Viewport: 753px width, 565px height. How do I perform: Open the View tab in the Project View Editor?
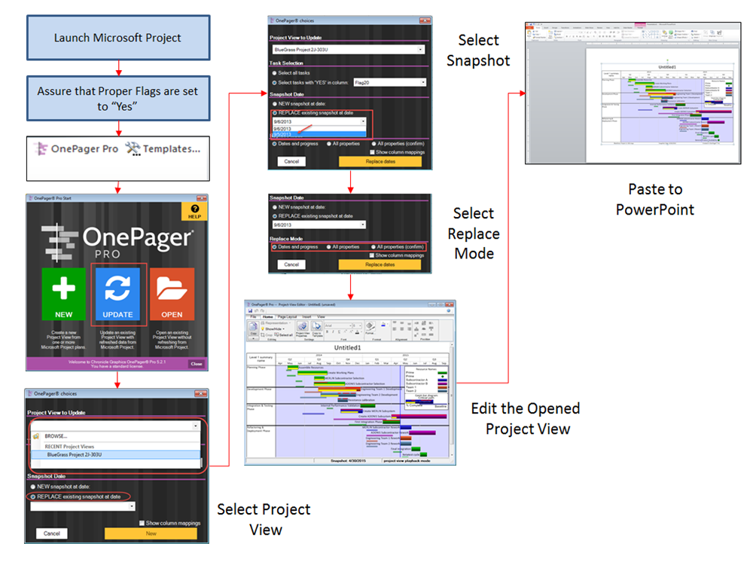coord(321,316)
